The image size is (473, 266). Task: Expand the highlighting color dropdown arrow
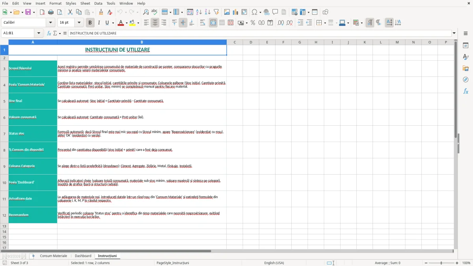[x=138, y=23]
